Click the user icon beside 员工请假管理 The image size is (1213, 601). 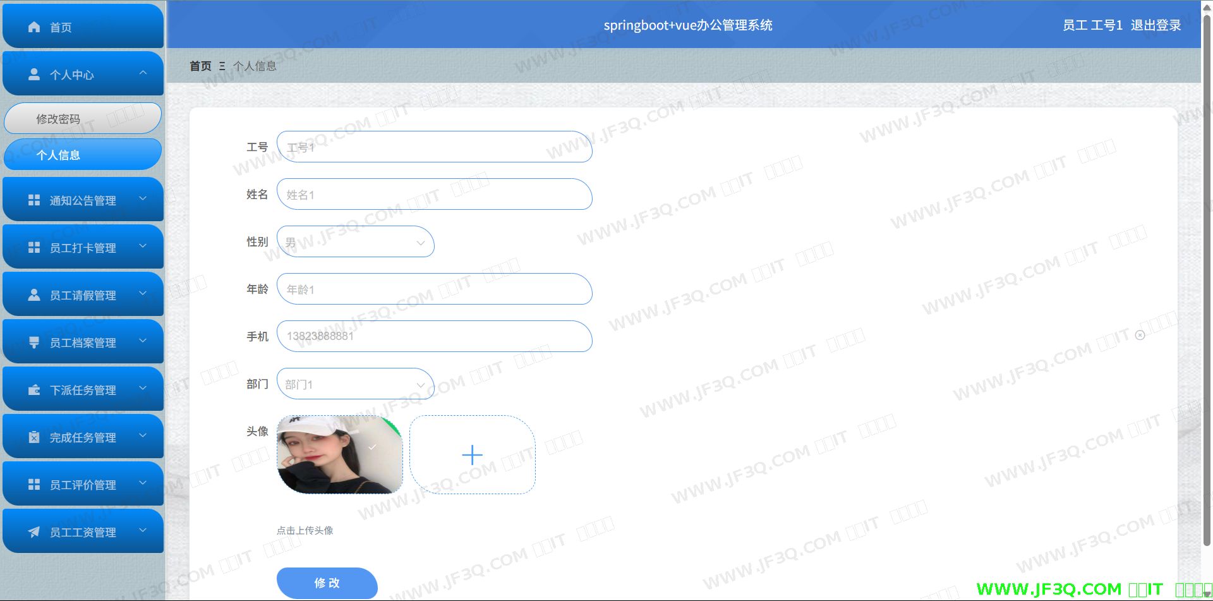pos(34,295)
